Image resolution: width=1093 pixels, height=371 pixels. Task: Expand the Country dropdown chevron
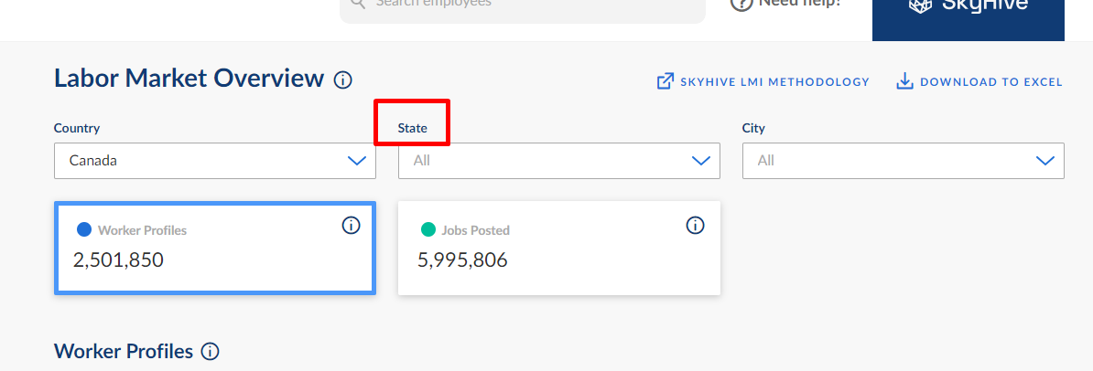pos(357,161)
